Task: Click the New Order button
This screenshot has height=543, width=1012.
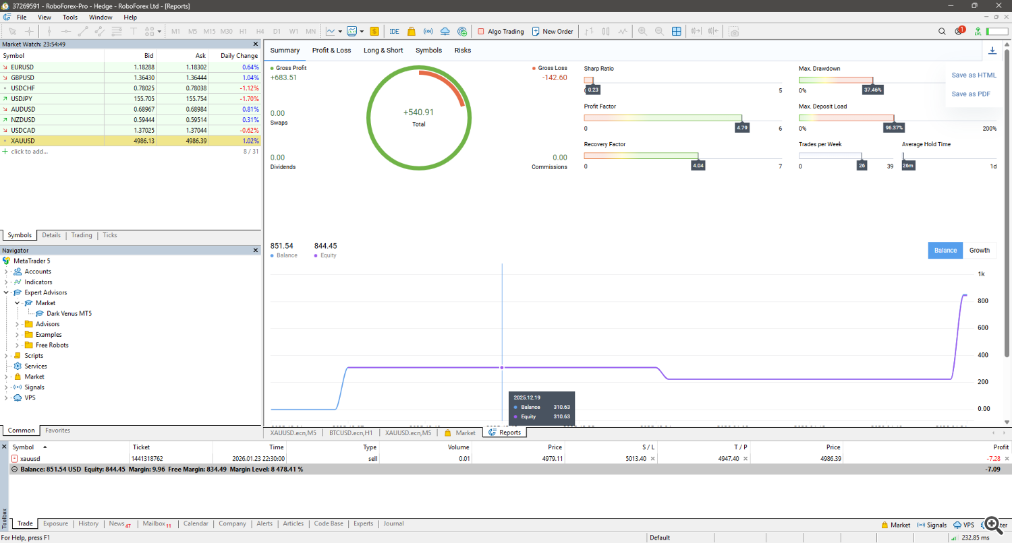Action: [x=552, y=31]
